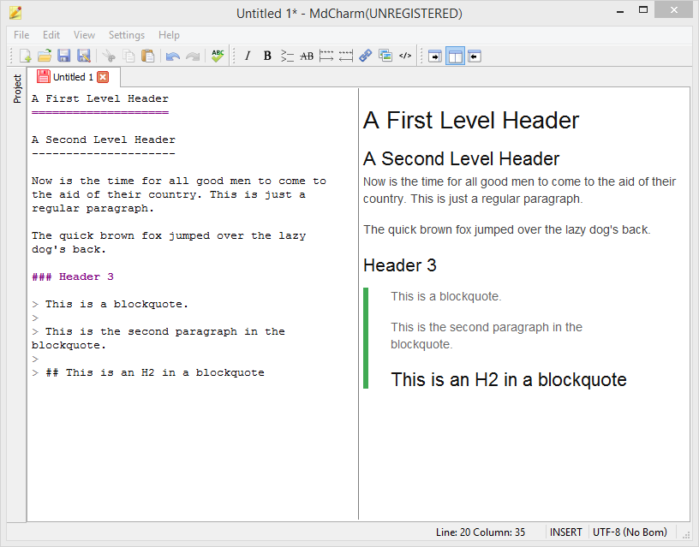Image resolution: width=699 pixels, height=547 pixels.
Task: Open the File menu
Action: [21, 35]
